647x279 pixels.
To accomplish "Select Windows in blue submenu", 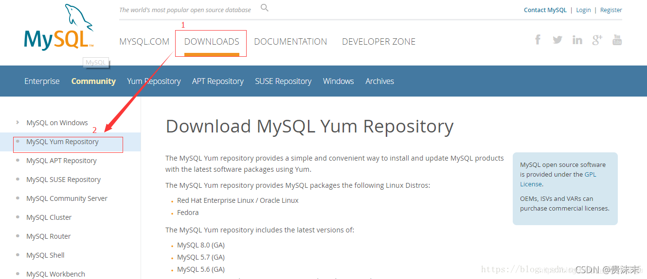I will (338, 81).
